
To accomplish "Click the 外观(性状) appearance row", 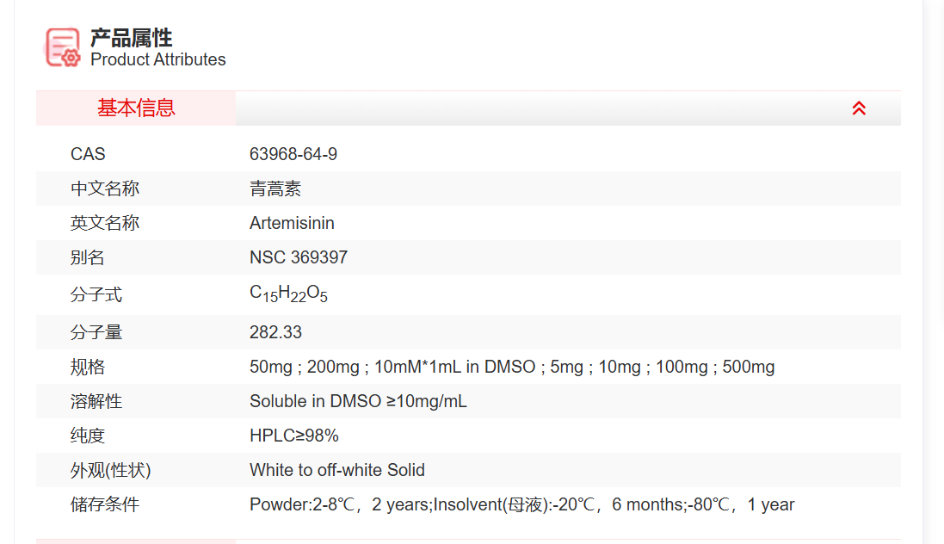I will tap(336, 470).
